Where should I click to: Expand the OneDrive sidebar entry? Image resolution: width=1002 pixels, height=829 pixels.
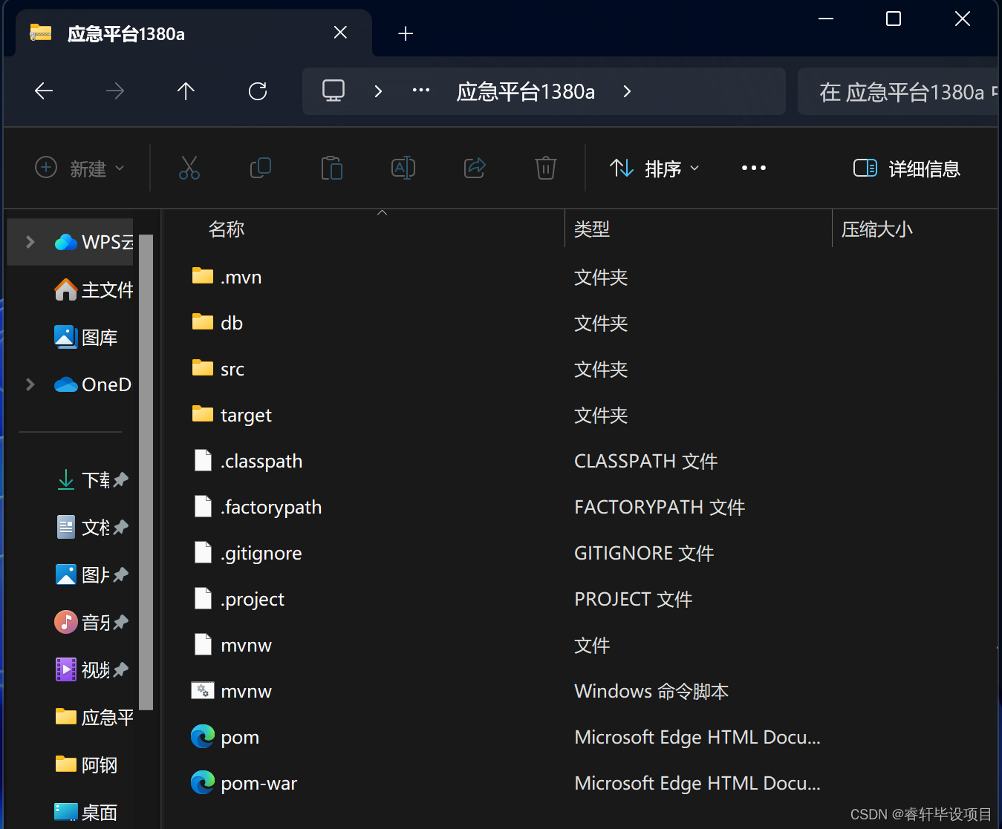[30, 384]
